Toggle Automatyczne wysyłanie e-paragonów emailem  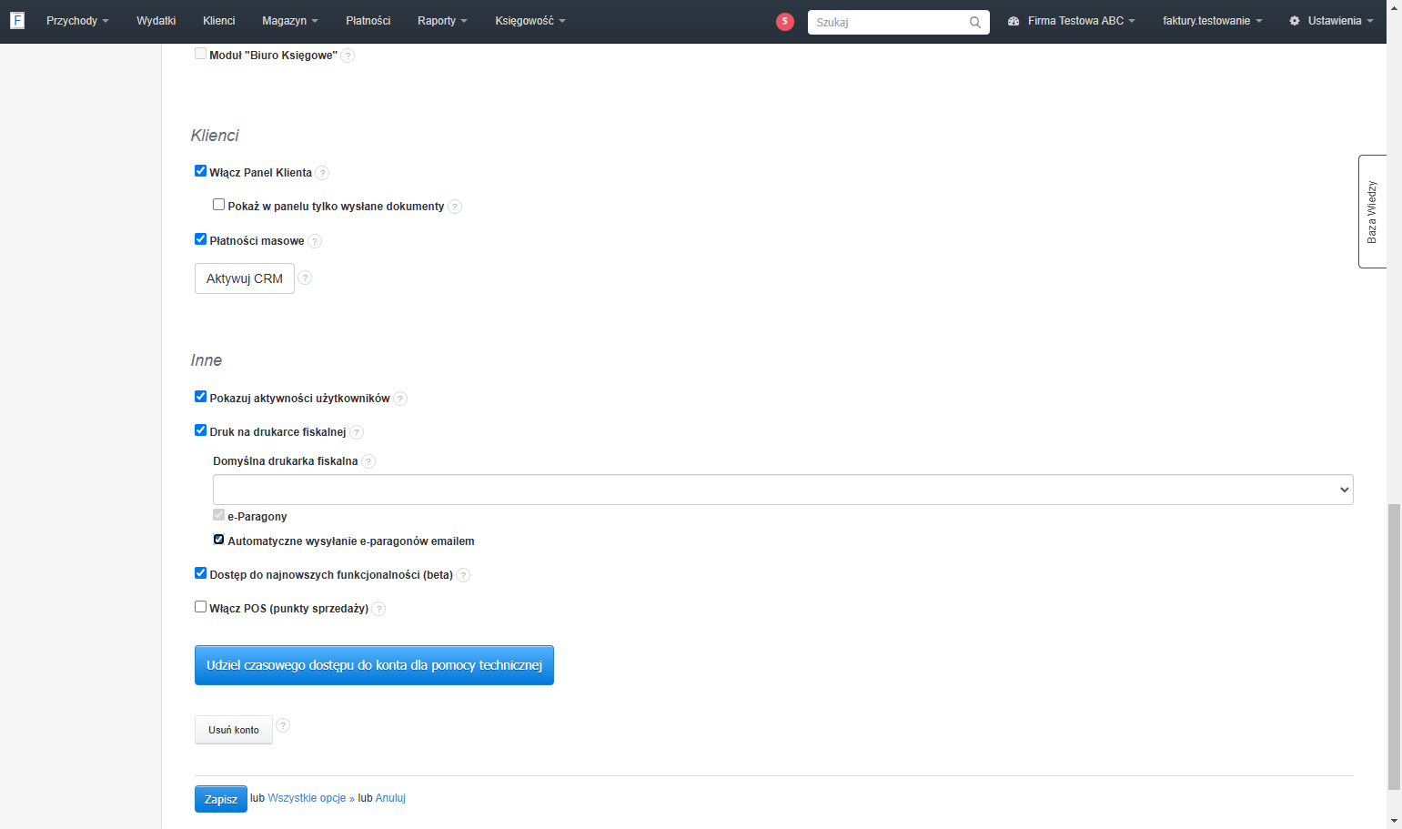point(218,540)
